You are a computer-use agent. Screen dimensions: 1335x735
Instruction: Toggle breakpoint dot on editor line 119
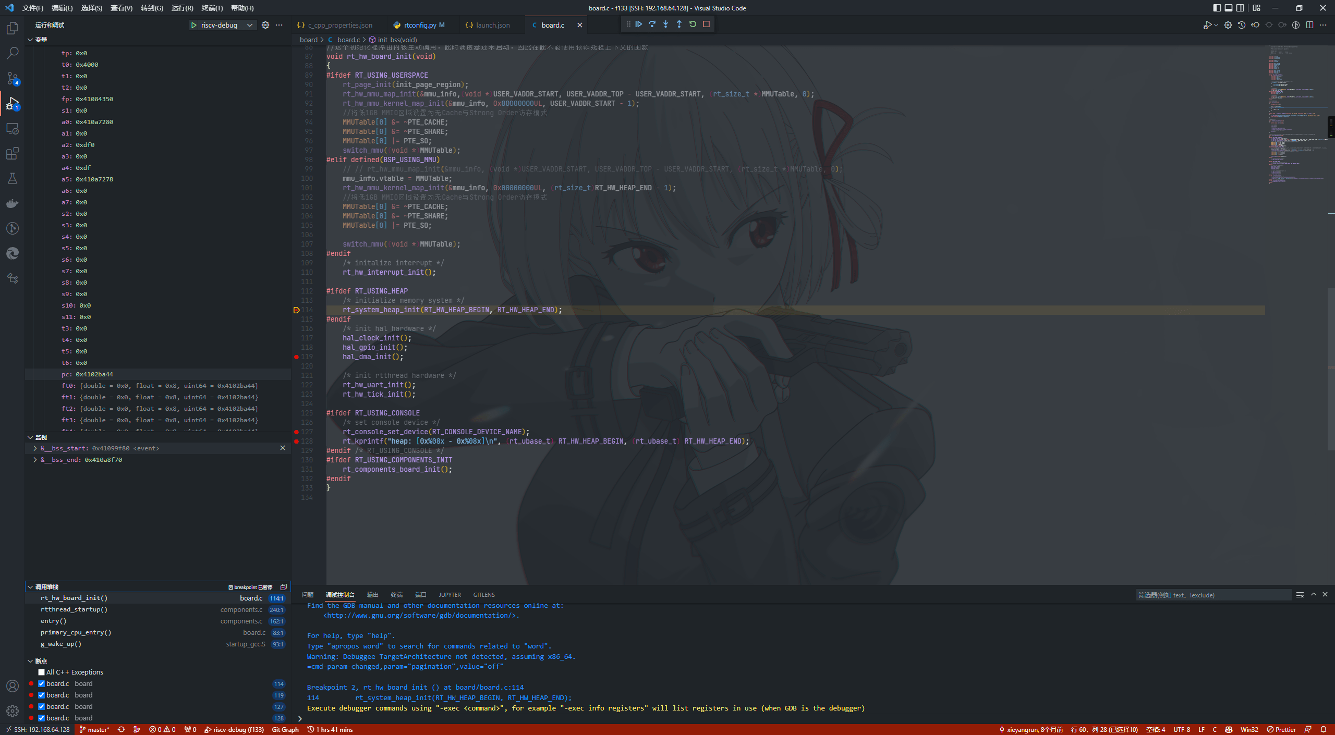coord(296,357)
